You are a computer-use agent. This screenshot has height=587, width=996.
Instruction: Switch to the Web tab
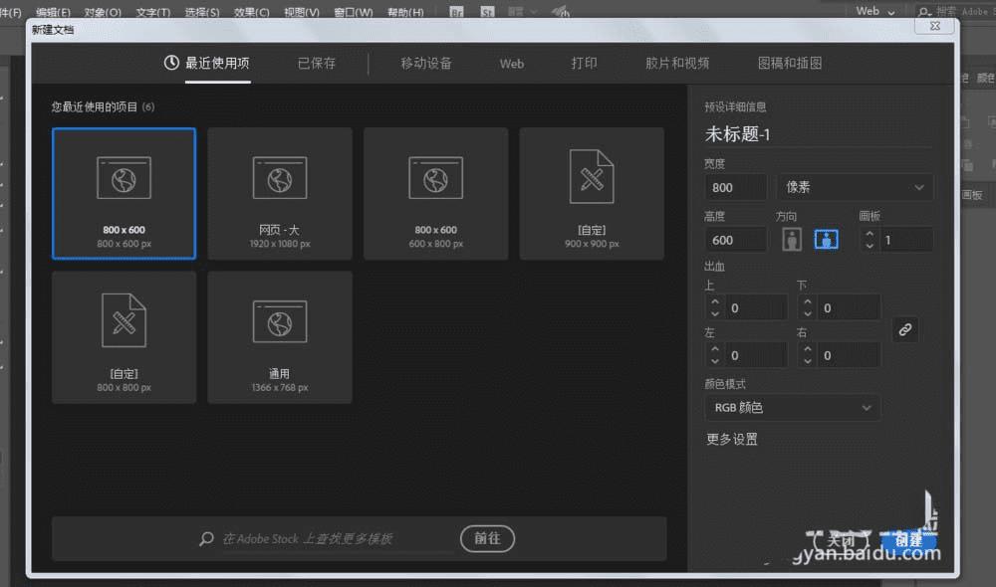point(511,64)
